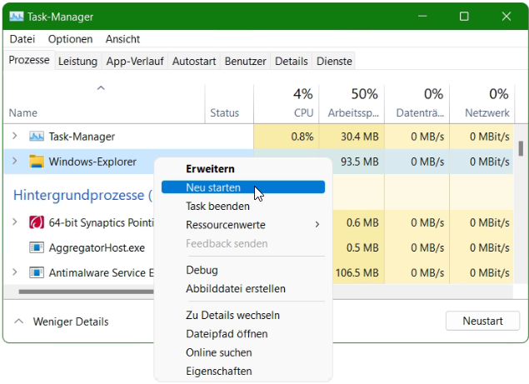Switch to the Leistung tab
The width and height of the screenshot is (529, 384).
[x=78, y=61]
